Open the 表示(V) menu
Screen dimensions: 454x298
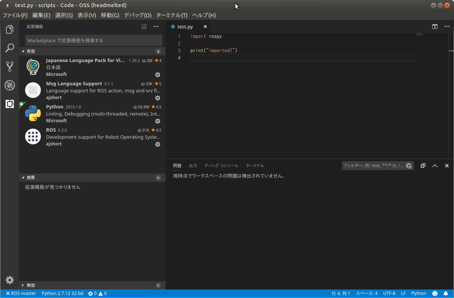87,15
